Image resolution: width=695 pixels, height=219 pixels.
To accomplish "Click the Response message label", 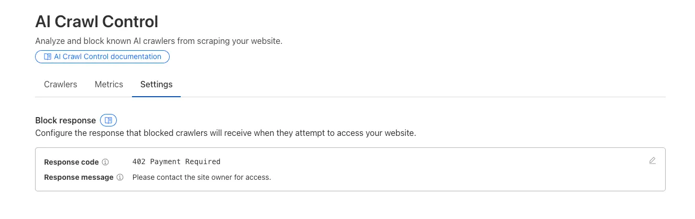I will (x=79, y=177).
